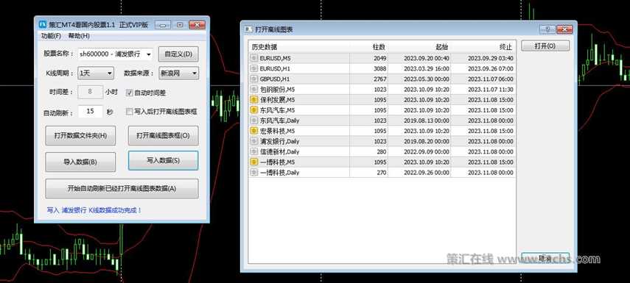Click the grey icon beside 浦发银行,Daily
This screenshot has width=630, height=283.
tap(253, 141)
